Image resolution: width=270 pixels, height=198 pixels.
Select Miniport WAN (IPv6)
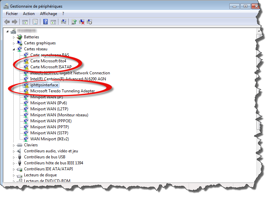[49, 103]
